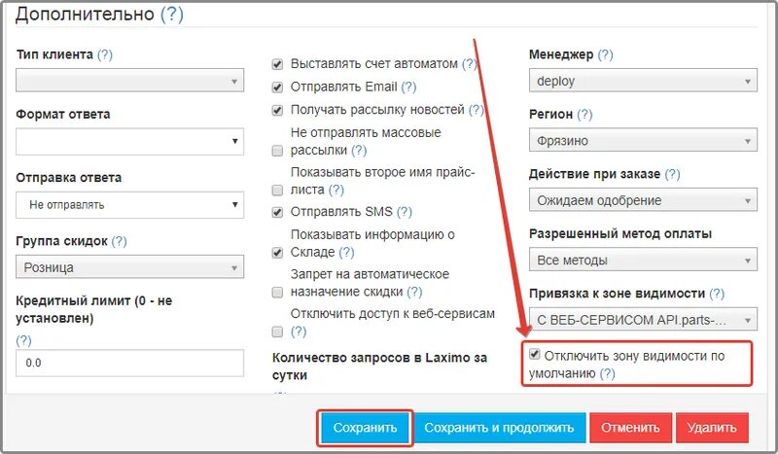This screenshot has width=778, height=454.
Task: Open help icon for Запрет на автоматическое назначение скидки
Action: point(414,292)
